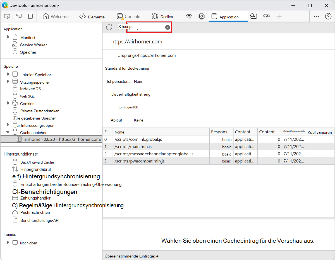Open the Network wifi icon tab

click(189, 16)
